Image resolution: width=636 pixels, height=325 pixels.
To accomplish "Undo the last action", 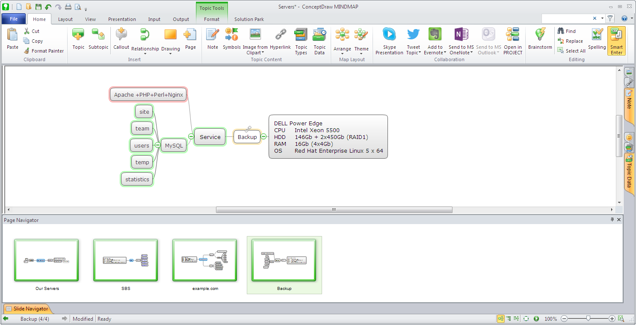I will [x=48, y=7].
